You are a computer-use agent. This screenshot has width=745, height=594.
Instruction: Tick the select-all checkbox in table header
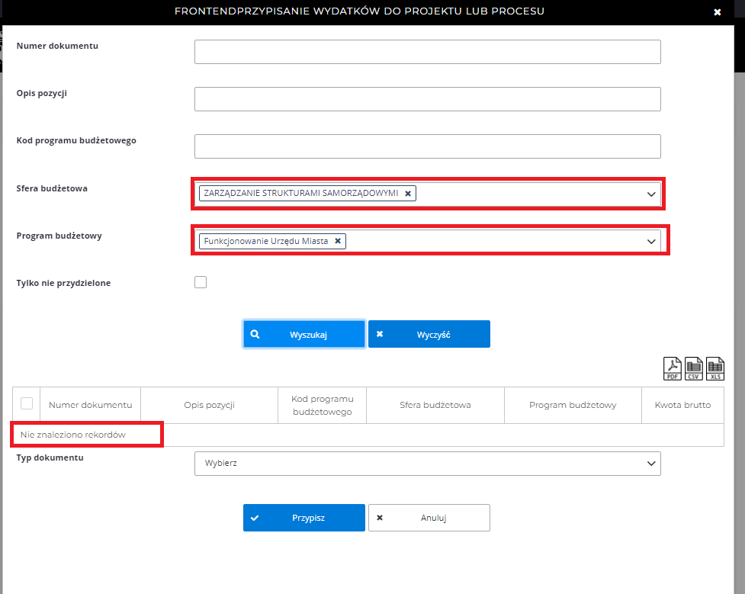click(27, 404)
